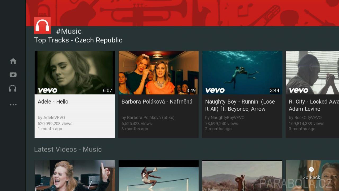
Task: Open channel by Barbora Poláková (ofiko)
Action: click(x=148, y=118)
